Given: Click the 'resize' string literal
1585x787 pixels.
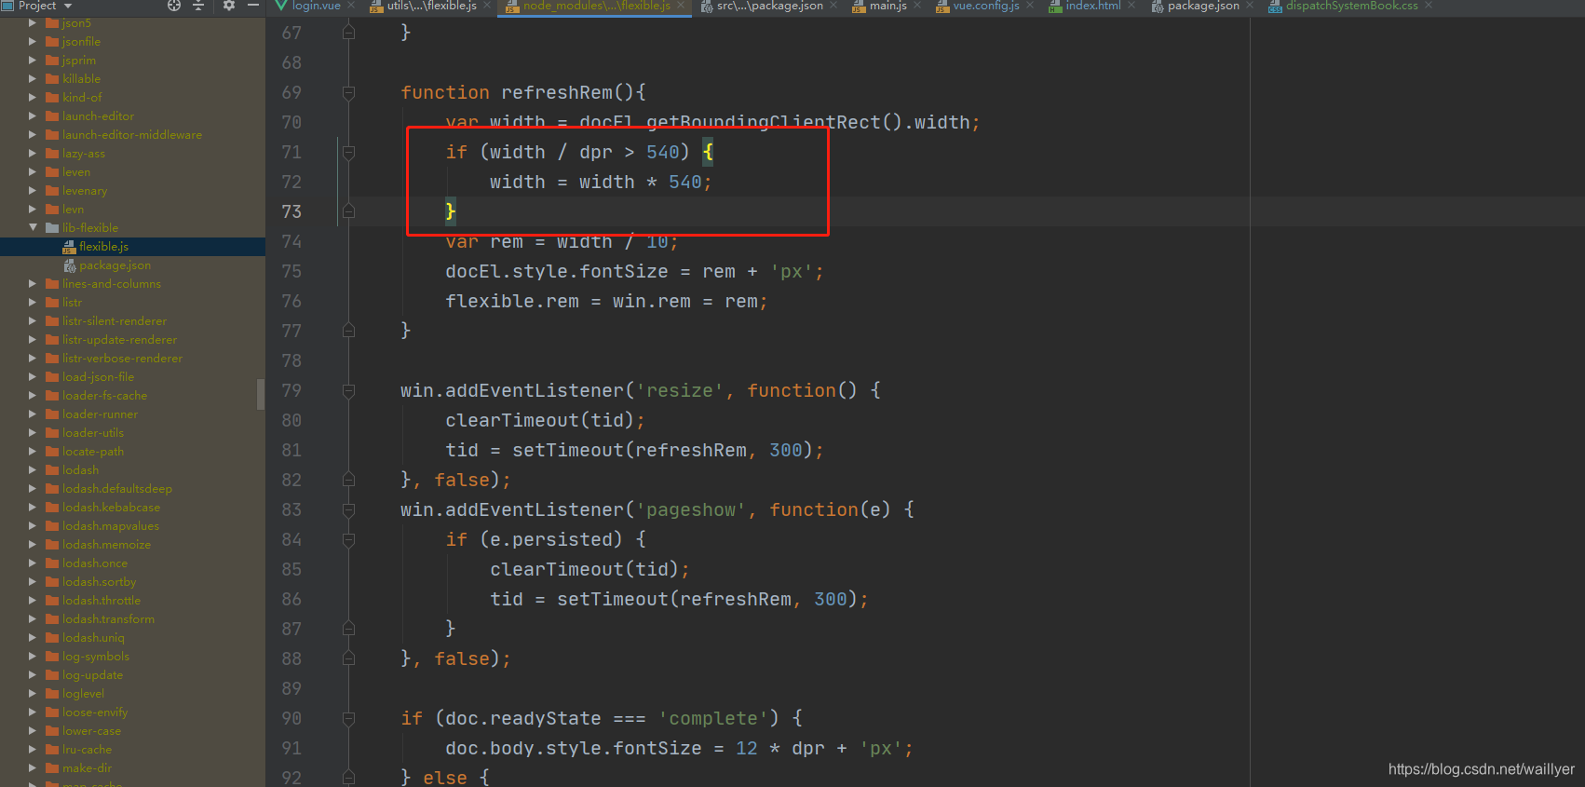Looking at the screenshot, I should point(680,390).
